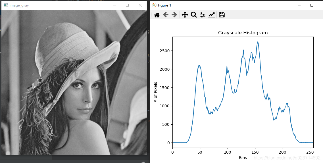Image resolution: width=323 pixels, height=163 pixels.
Task: Open the Edit axis and curve parameters icon
Action: coord(211,14)
